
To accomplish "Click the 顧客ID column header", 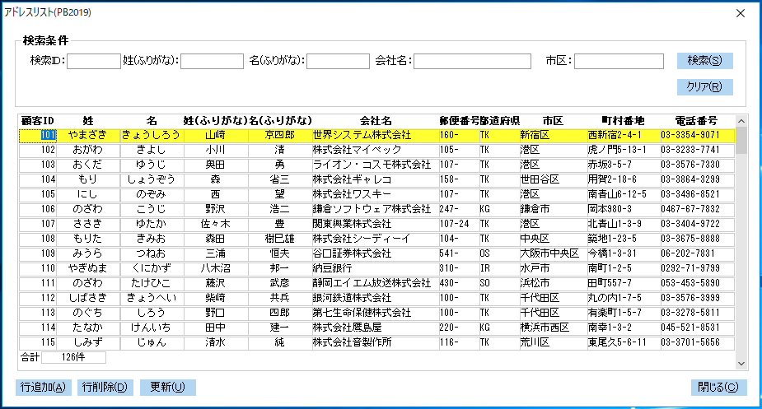I will coord(37,121).
